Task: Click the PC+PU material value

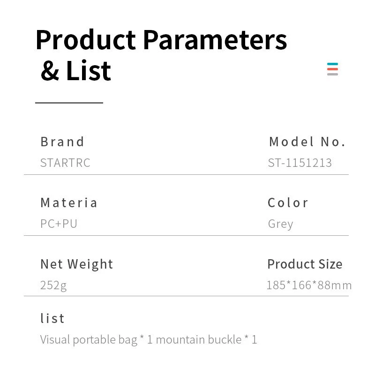Action: click(x=59, y=224)
